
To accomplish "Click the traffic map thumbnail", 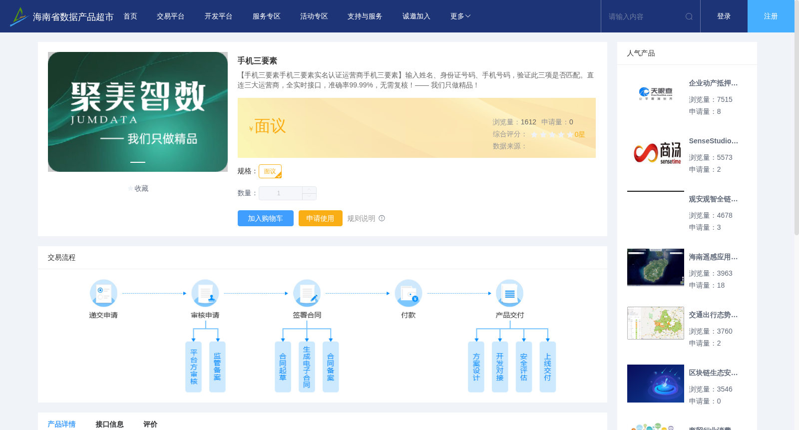I will point(656,323).
